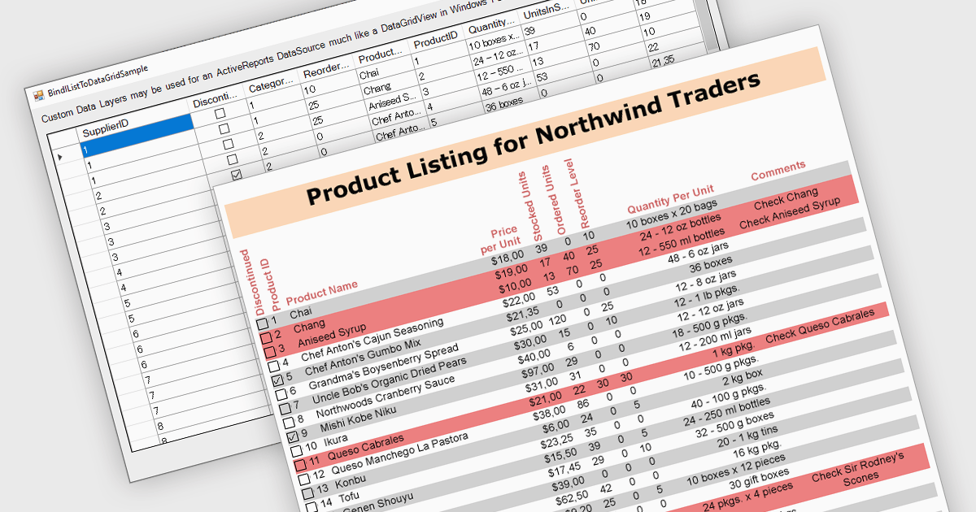Click the Reorder Level report header
Screen dimensions: 976x512
[575, 193]
